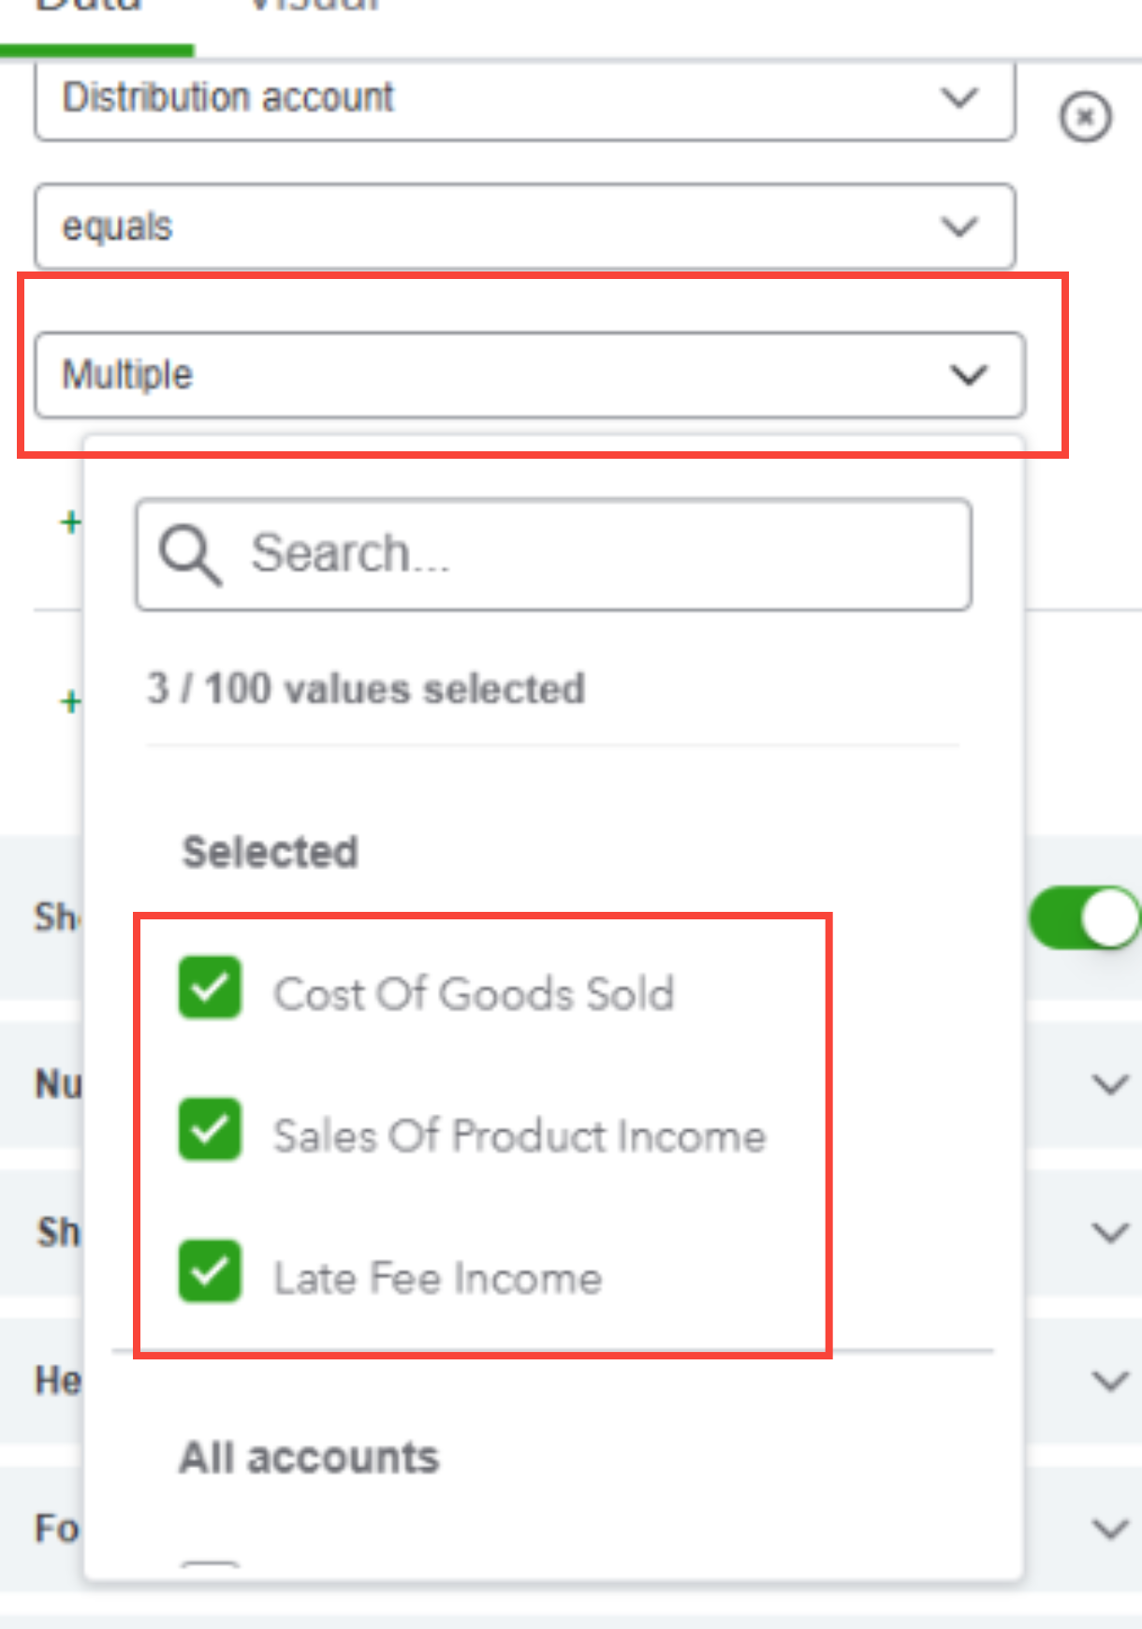Click the "3 / 100 values selected" text

[x=366, y=689]
